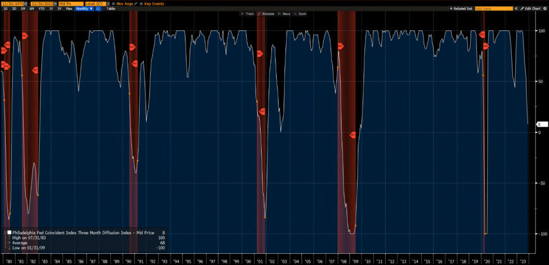Click the '80 label on the x-axis

click(x=9, y=261)
